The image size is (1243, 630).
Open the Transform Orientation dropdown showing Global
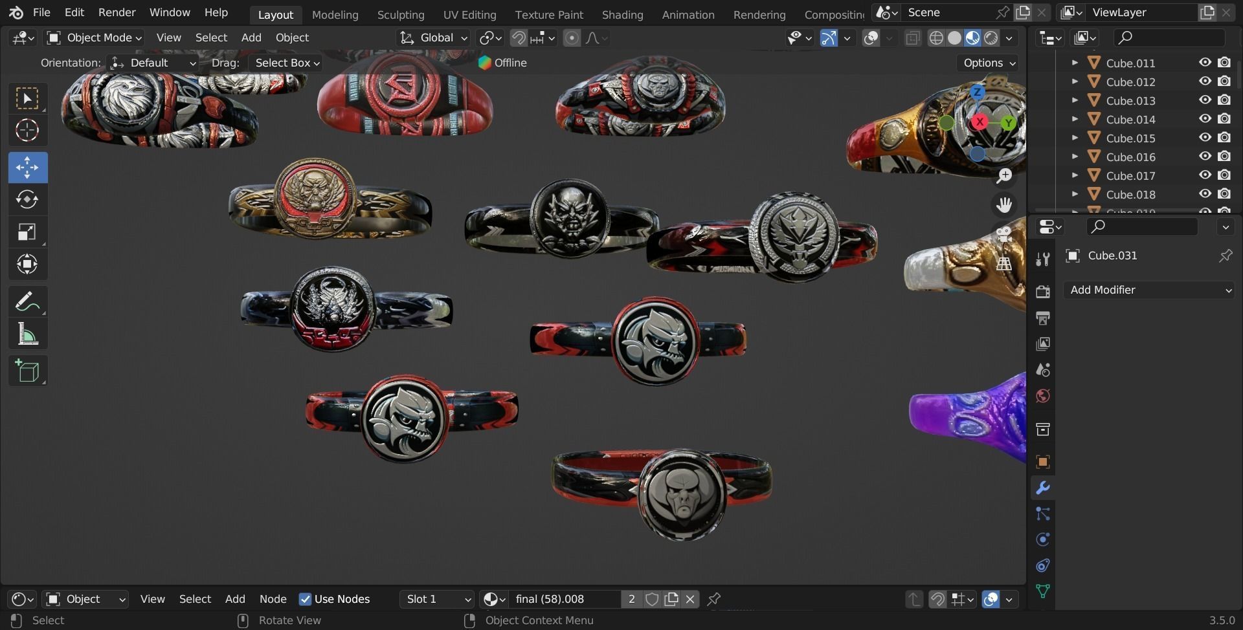point(432,38)
